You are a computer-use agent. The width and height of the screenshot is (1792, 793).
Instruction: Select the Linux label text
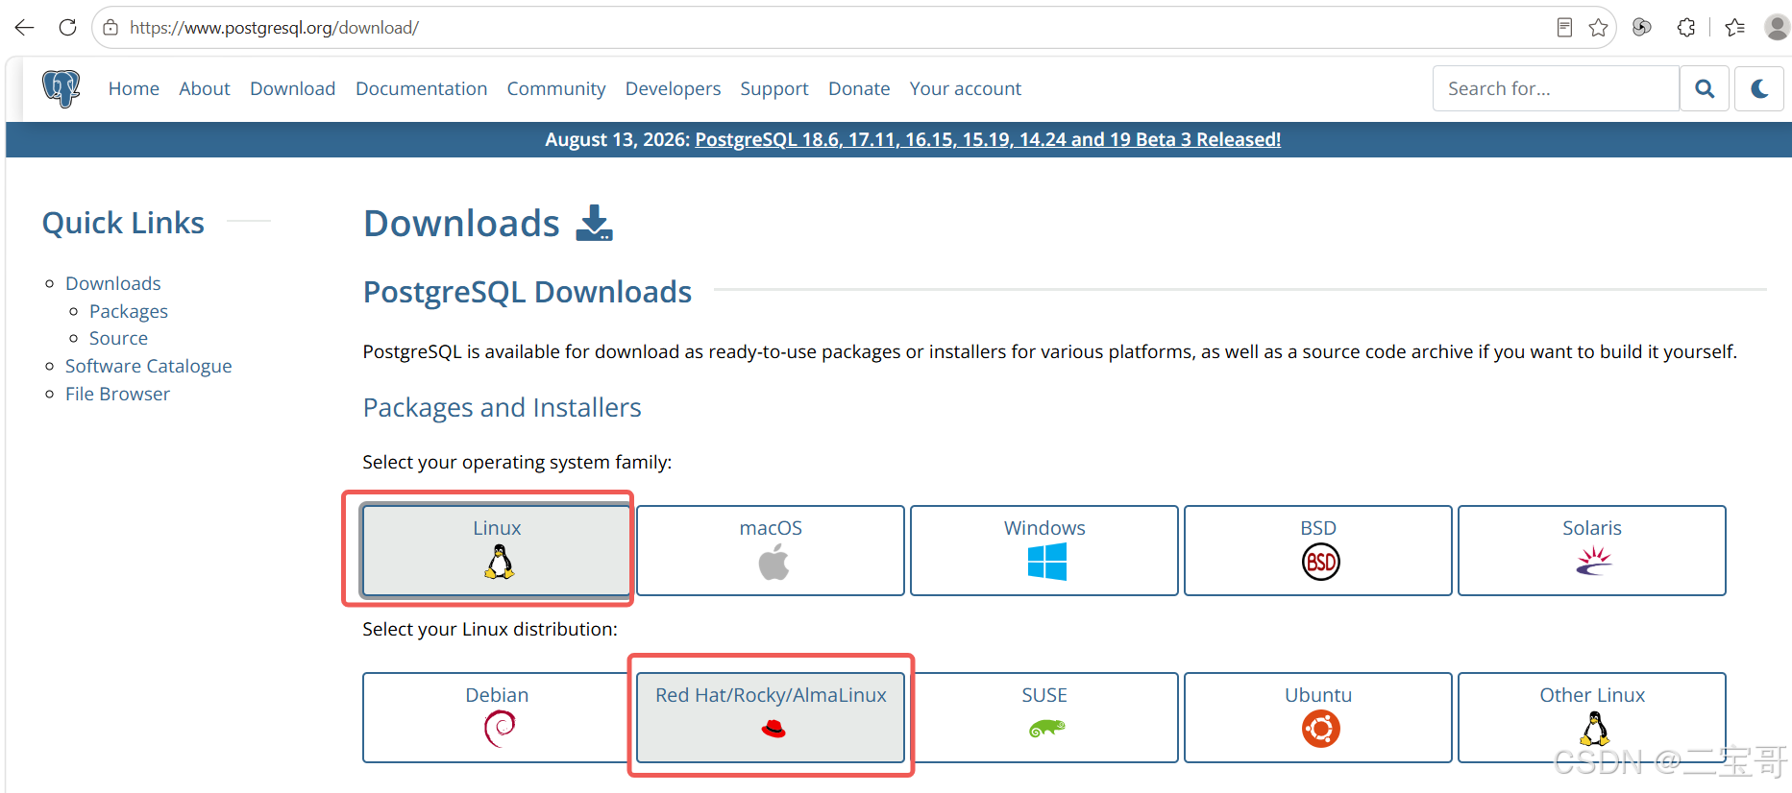[497, 528]
